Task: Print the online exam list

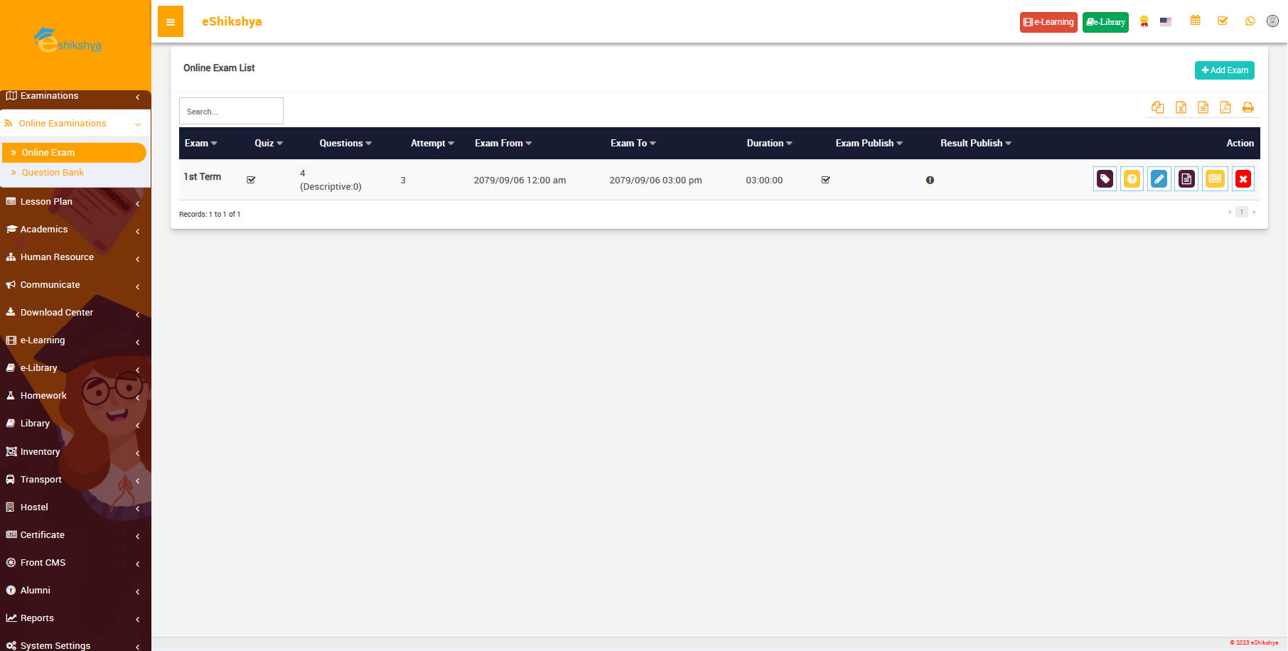Action: [1247, 107]
